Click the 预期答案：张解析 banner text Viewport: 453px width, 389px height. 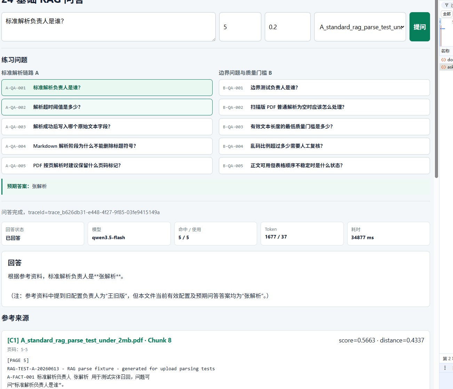(x=27, y=186)
